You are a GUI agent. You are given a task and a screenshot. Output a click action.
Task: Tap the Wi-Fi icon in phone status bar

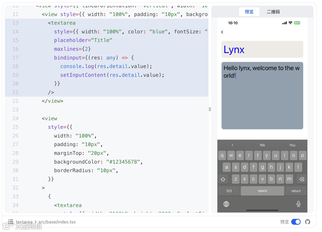click(x=290, y=23)
